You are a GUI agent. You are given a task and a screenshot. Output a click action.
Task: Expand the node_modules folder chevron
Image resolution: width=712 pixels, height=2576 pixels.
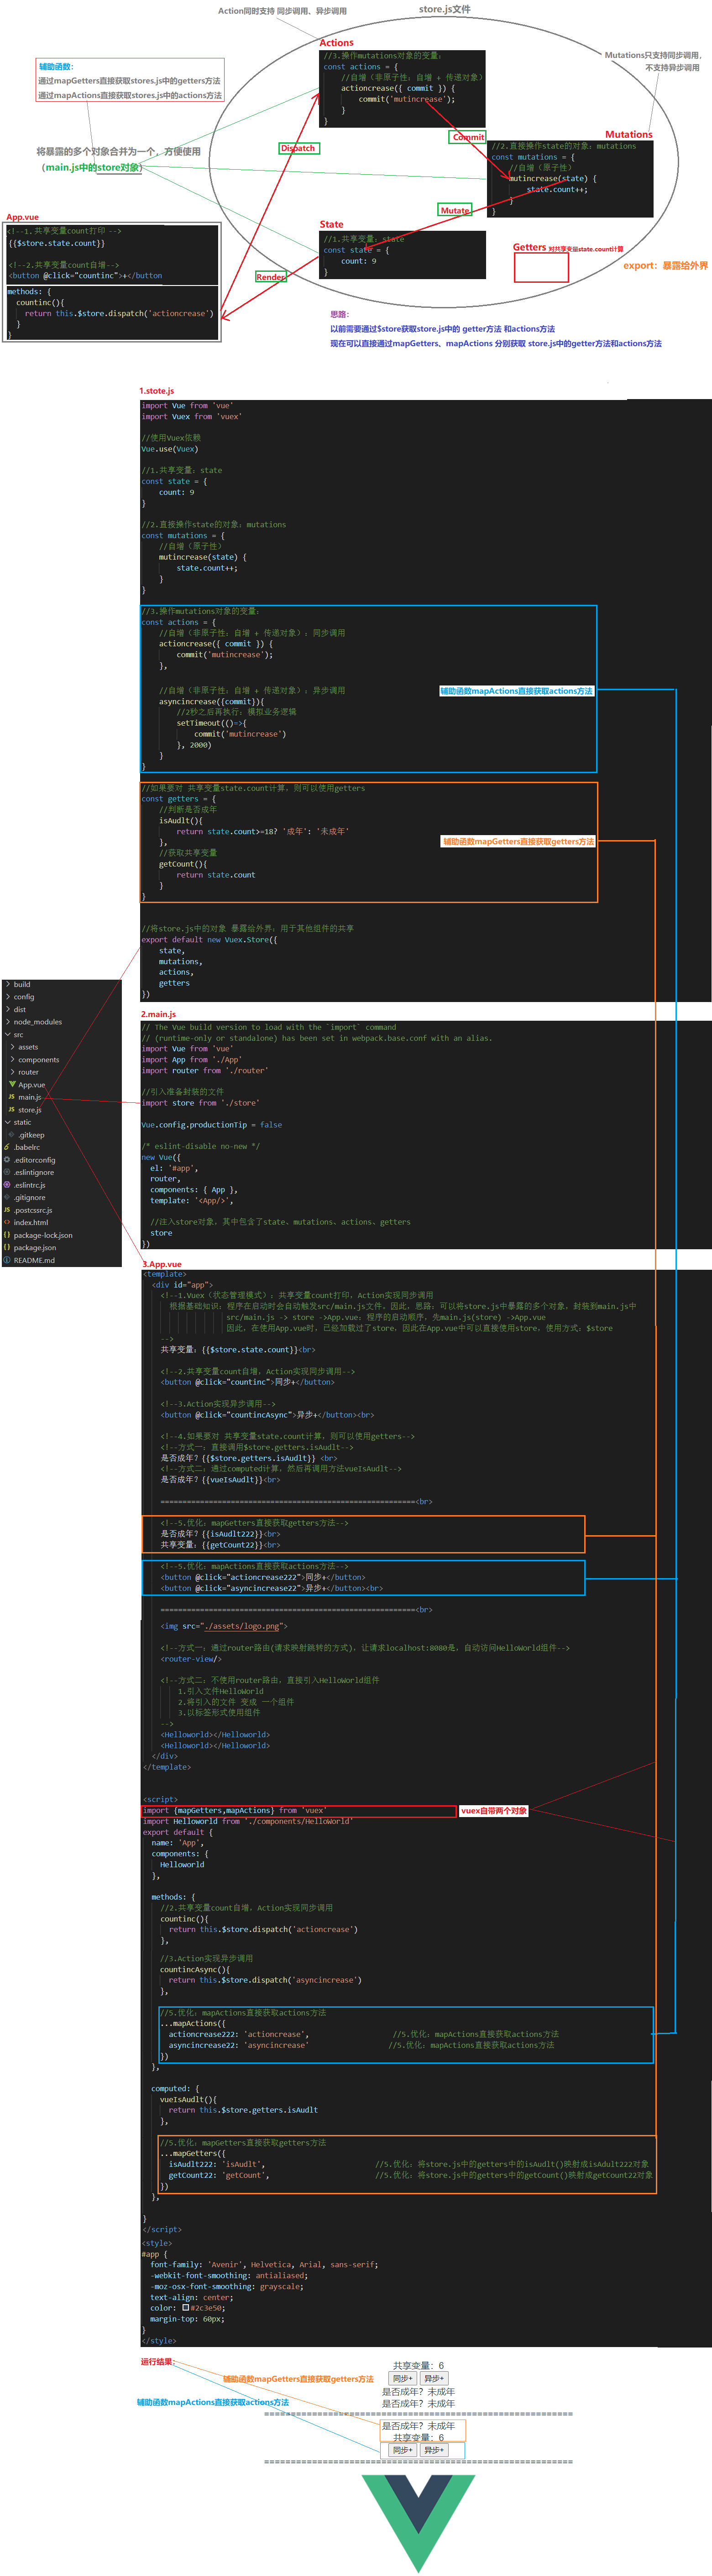click(8, 1022)
